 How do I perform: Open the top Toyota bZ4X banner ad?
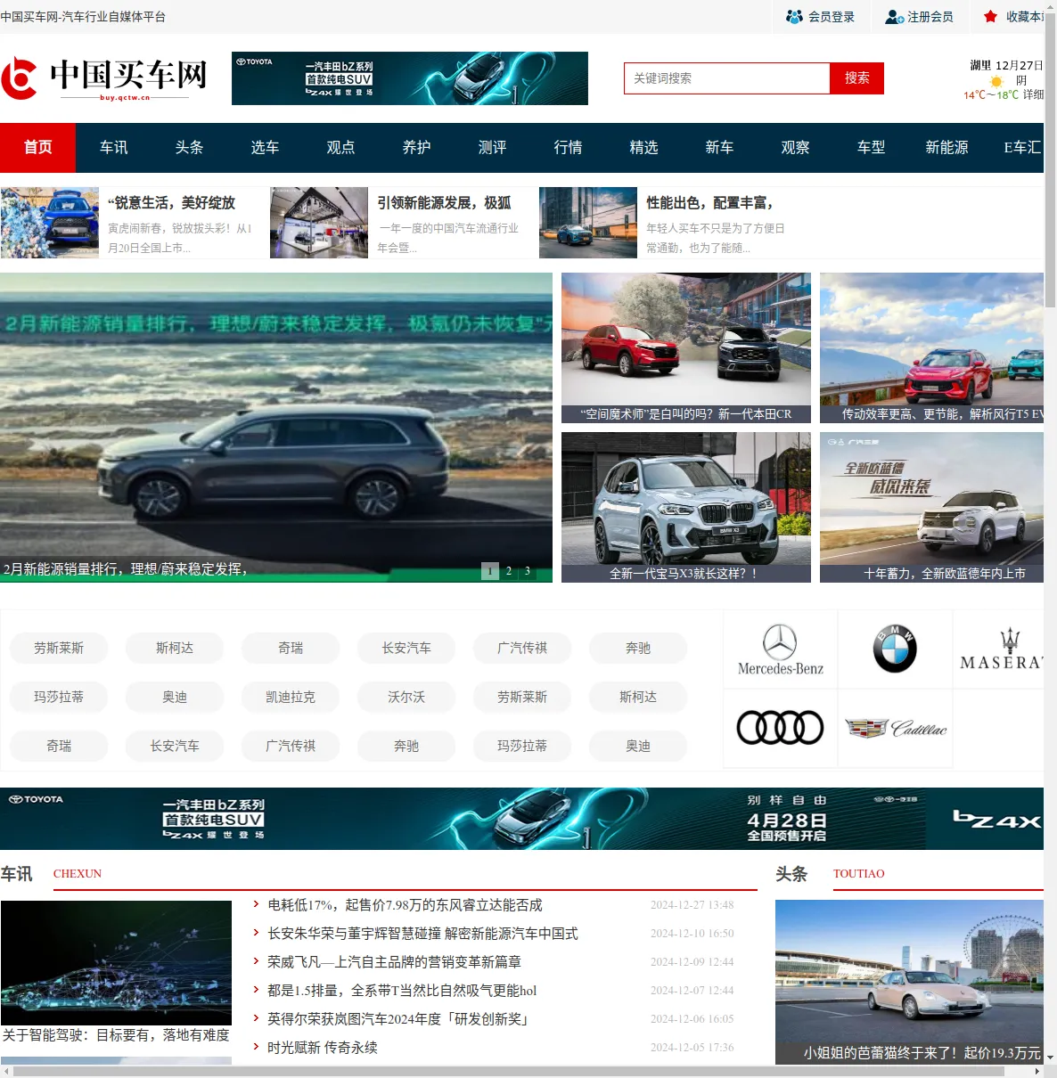point(410,78)
